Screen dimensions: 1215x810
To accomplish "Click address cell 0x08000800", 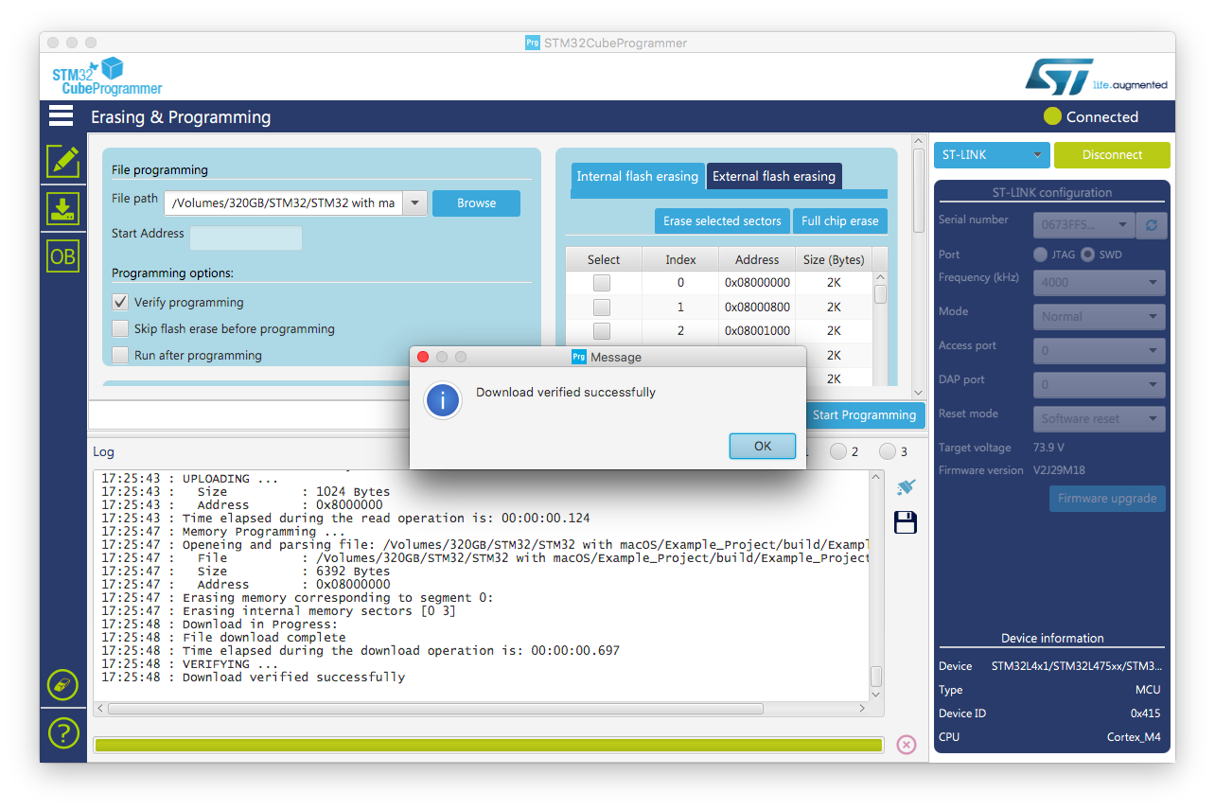I will (x=757, y=308).
